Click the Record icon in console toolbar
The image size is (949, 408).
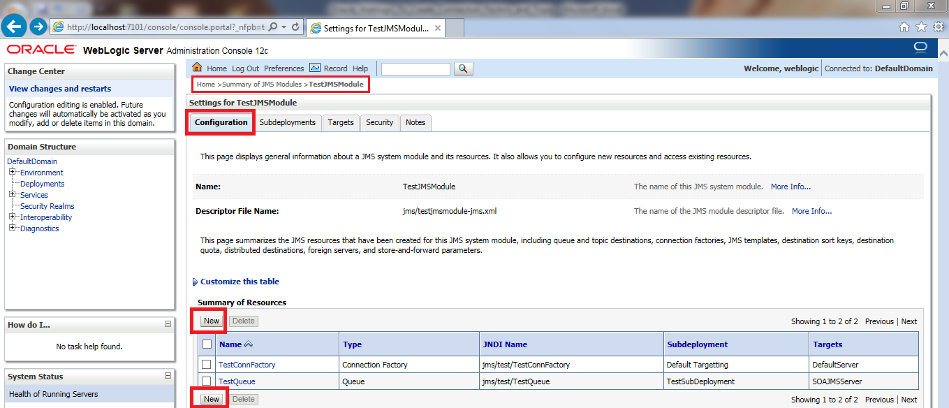(315, 68)
